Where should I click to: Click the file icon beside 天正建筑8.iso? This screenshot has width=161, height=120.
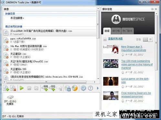point(6,56)
